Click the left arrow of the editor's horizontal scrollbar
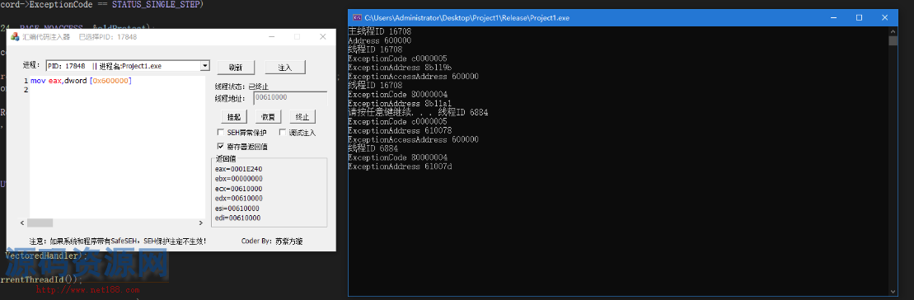Screen dimensions: 914x300 click(23, 223)
